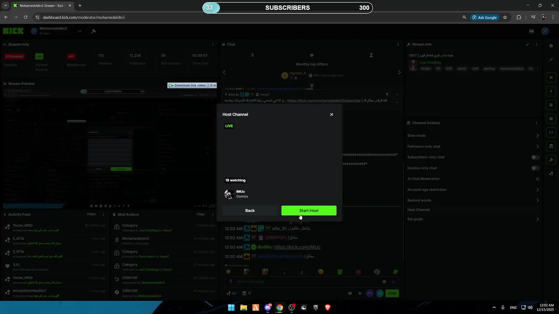This screenshot has height=314, width=559.
Task: Open a new browser tab
Action: tap(80, 6)
